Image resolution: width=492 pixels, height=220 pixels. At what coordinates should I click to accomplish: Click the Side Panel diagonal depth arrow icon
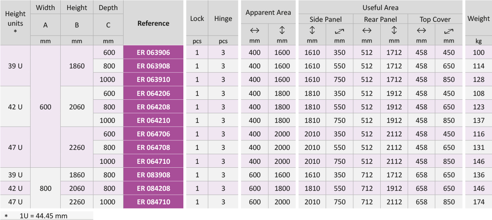pos(339,31)
